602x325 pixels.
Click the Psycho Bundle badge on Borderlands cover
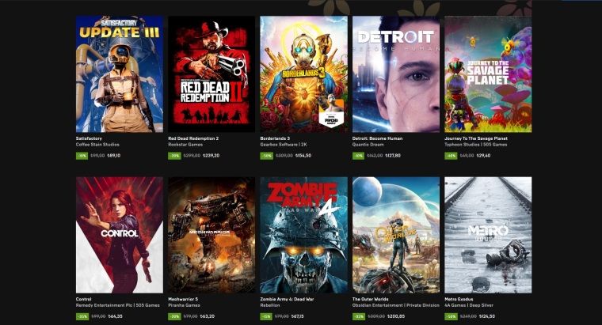[331, 117]
